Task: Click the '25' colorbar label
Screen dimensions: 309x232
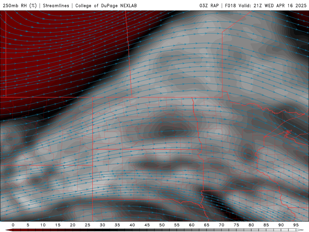Action: click(x=88, y=225)
